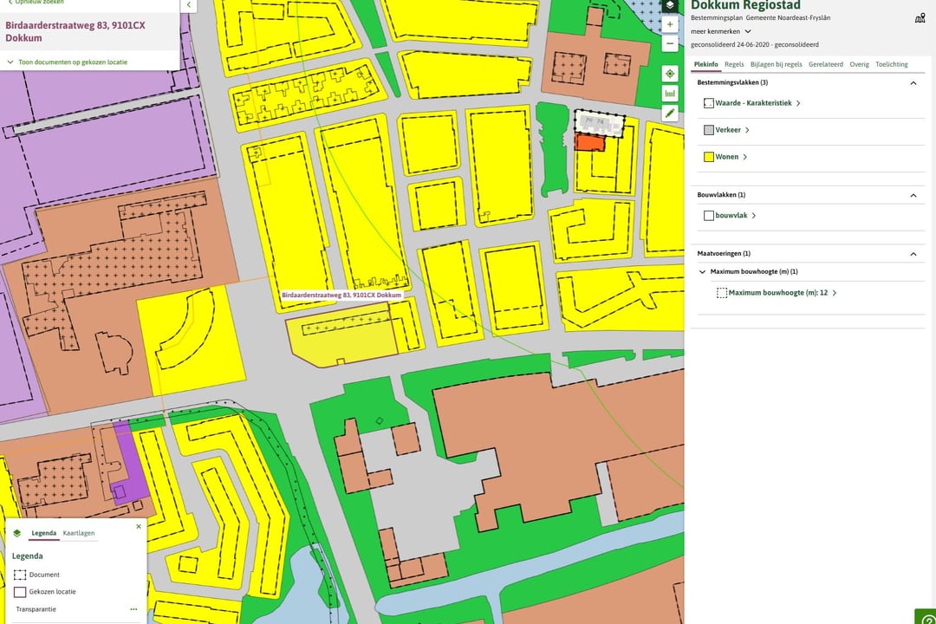936x624 pixels.
Task: Zoom in on the map
Action: point(670,25)
